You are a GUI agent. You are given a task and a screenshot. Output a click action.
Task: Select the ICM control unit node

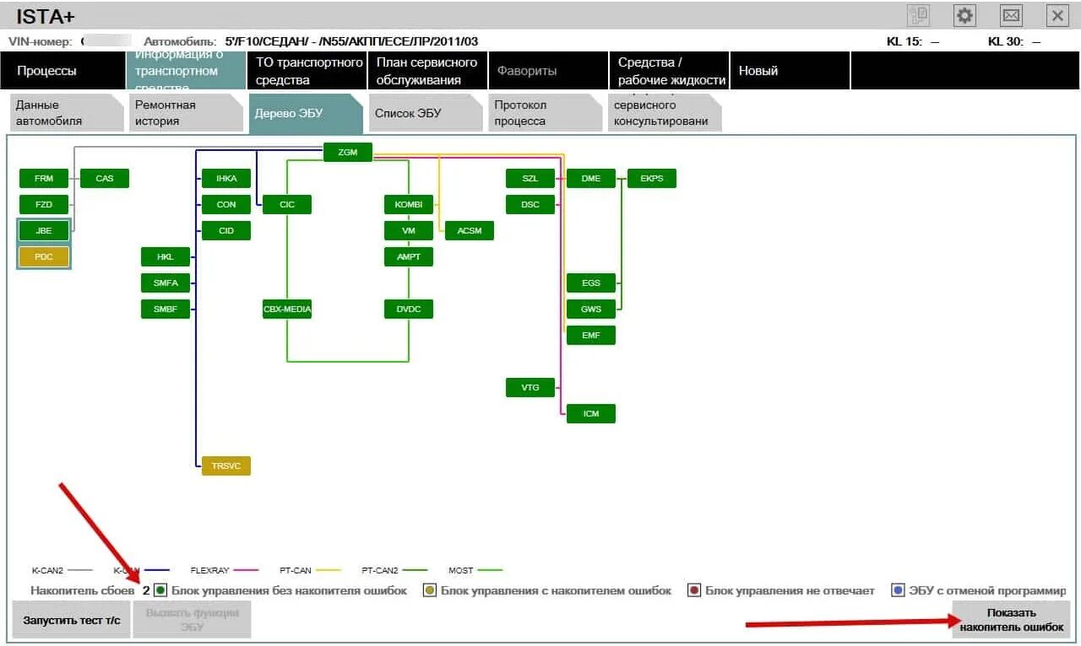coord(591,414)
